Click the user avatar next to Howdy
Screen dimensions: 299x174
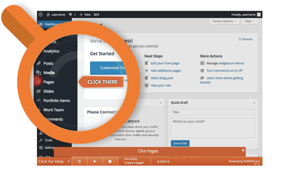[x=259, y=15]
